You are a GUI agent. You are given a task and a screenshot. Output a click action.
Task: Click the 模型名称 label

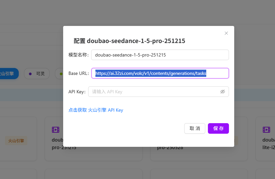tap(79, 55)
